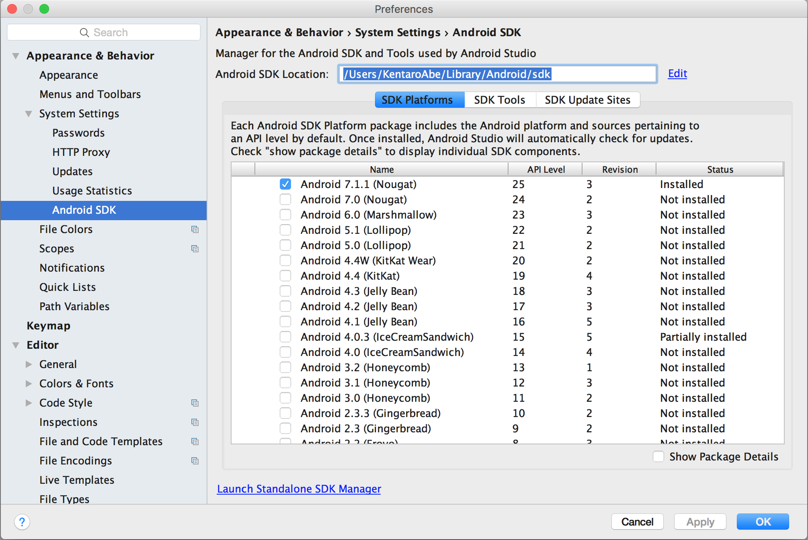Click the help question mark icon
The width and height of the screenshot is (808, 540).
click(x=22, y=522)
